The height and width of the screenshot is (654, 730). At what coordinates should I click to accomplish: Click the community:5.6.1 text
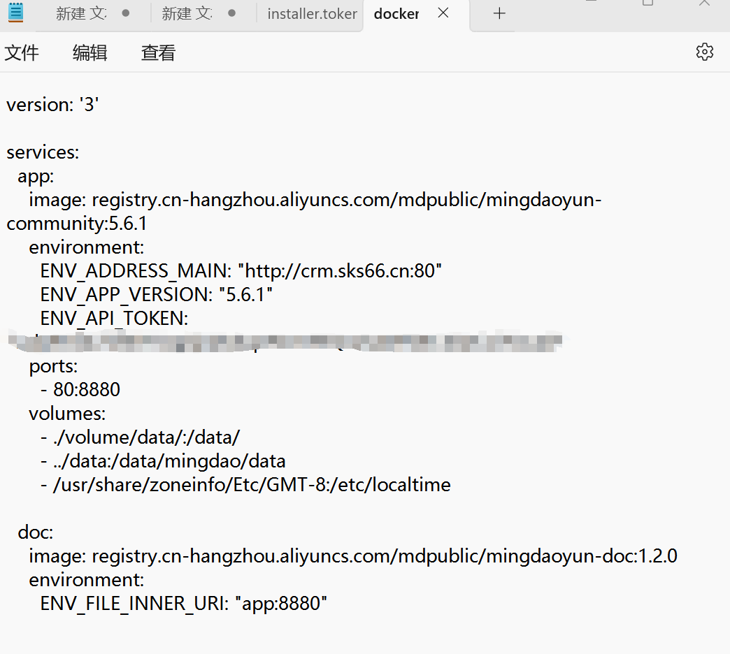click(77, 224)
